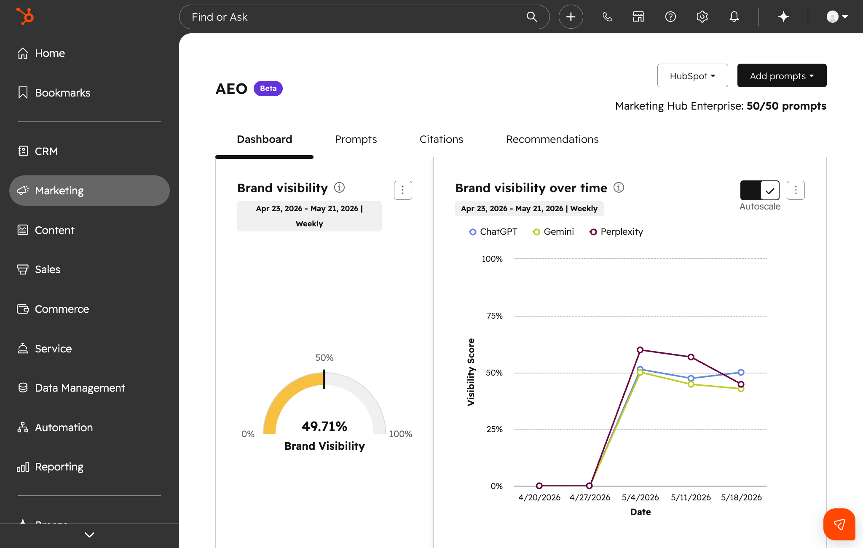Open the Breeze AI sparkle icon
The width and height of the screenshot is (863, 548).
783,17
